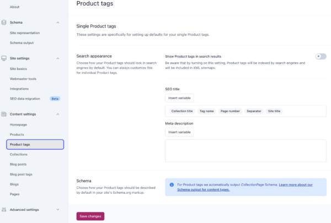Collapse the Schema sidebar section
This screenshot has height=223, width=331.
click(x=58, y=23)
